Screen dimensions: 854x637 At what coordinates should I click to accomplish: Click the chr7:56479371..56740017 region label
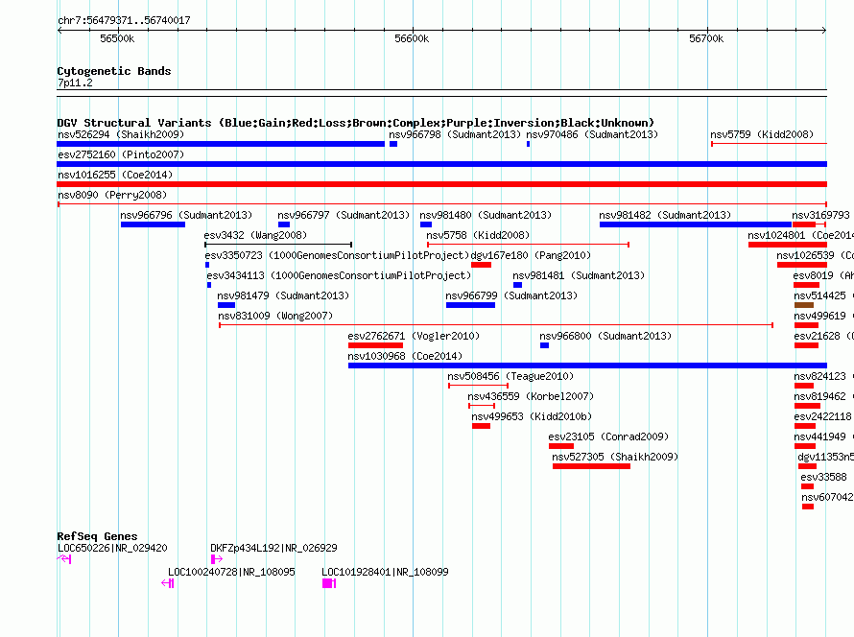pos(124,20)
